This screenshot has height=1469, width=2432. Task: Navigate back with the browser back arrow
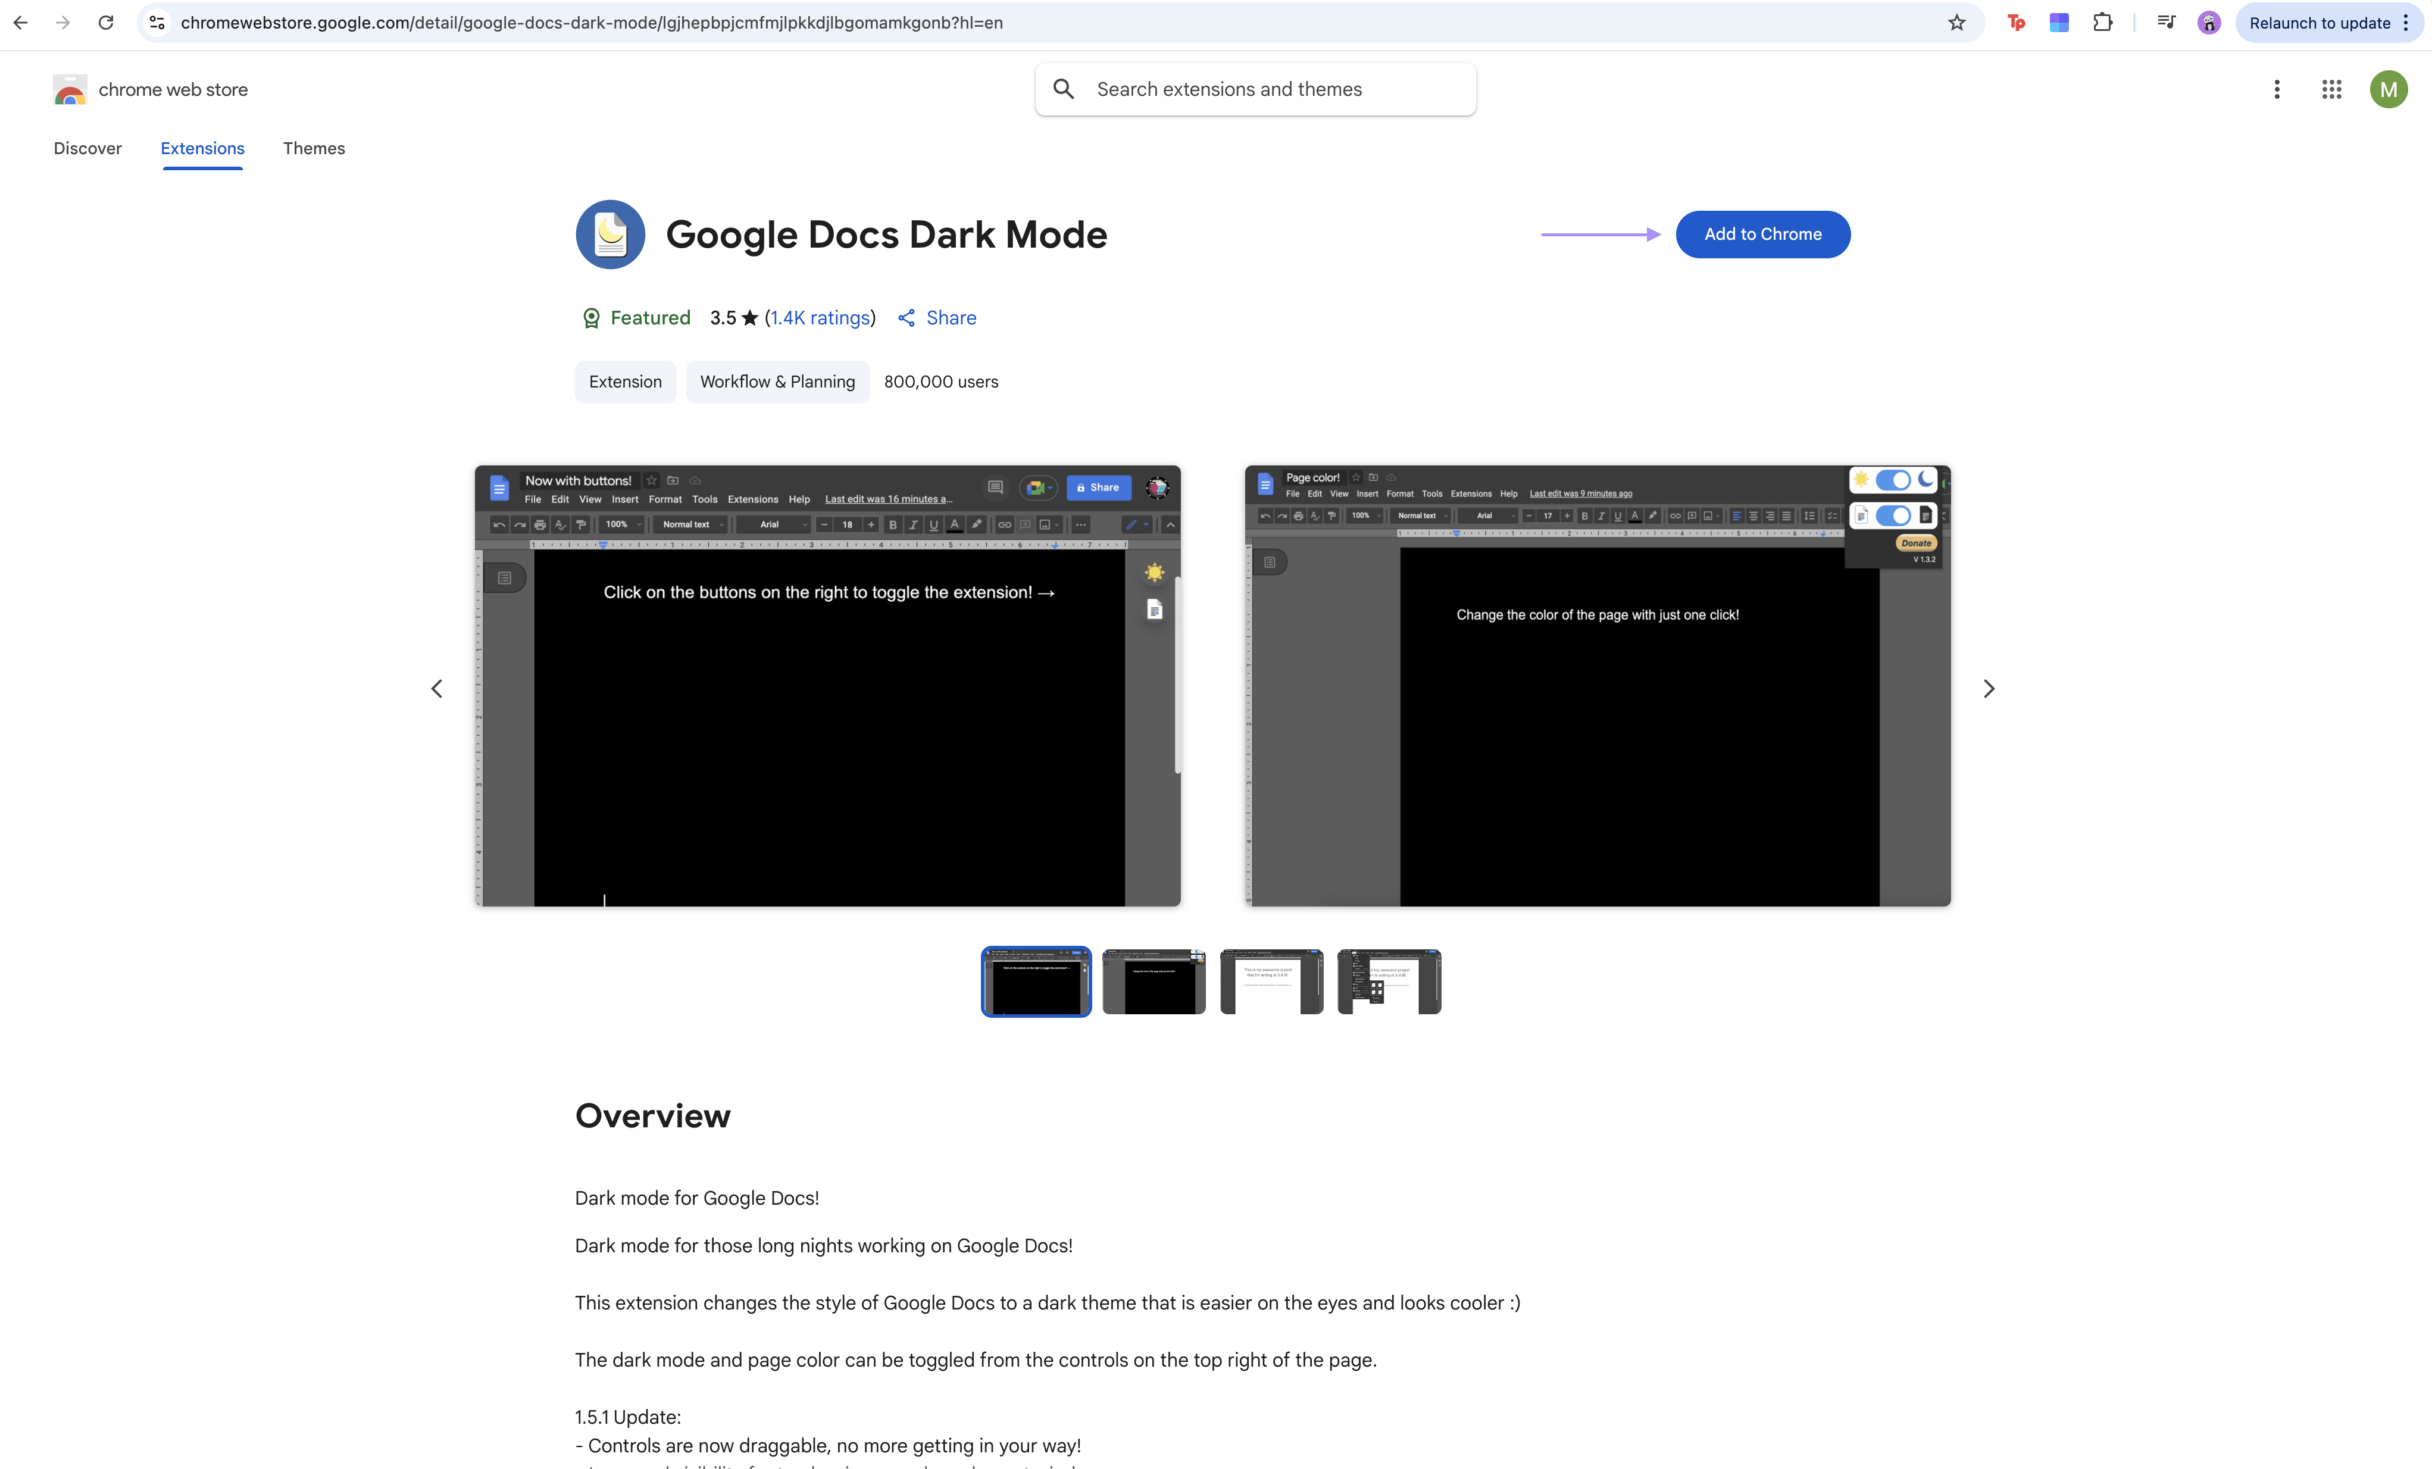point(20,21)
